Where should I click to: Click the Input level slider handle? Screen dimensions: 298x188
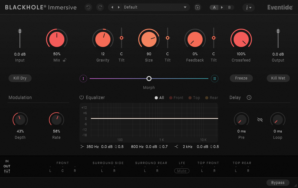coord(20,31)
